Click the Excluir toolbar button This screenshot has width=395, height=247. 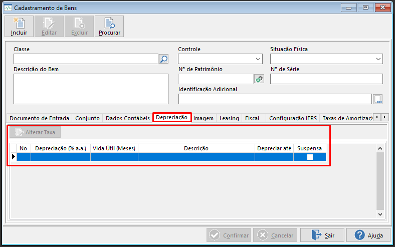point(79,27)
